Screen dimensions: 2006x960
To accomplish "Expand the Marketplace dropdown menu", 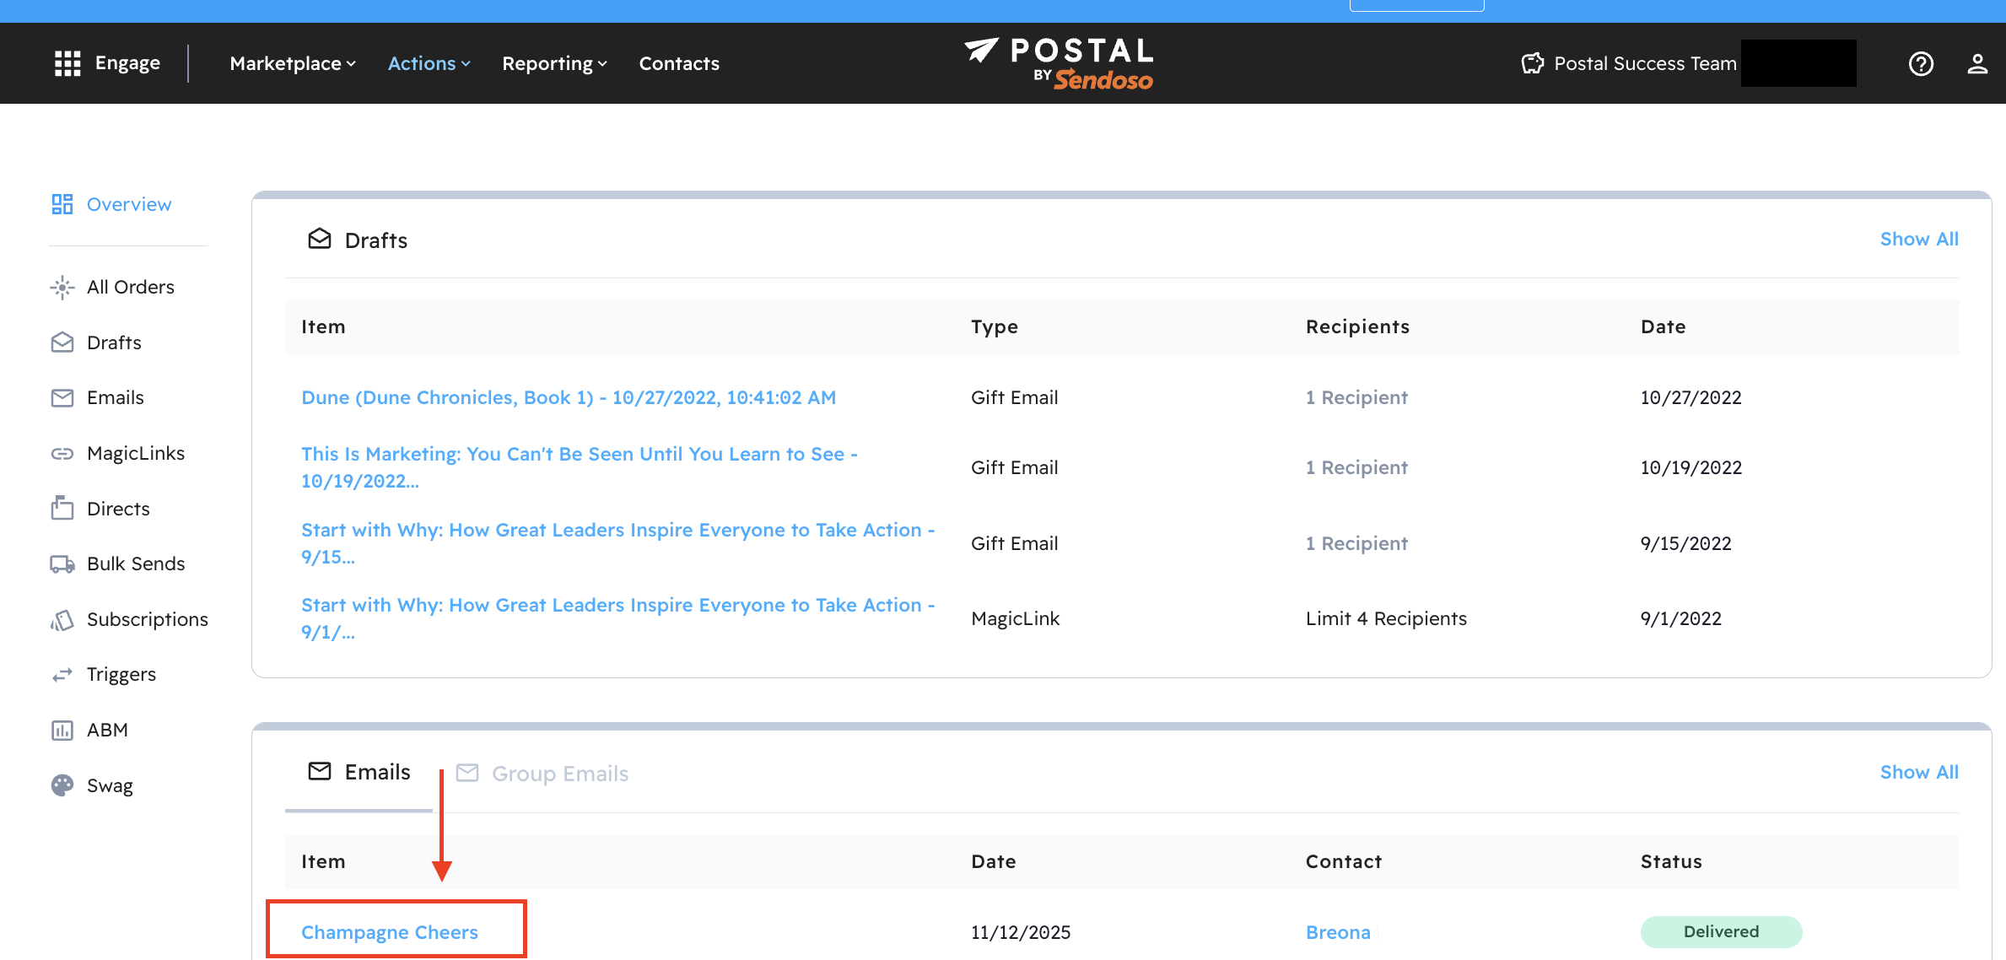I will click(293, 63).
